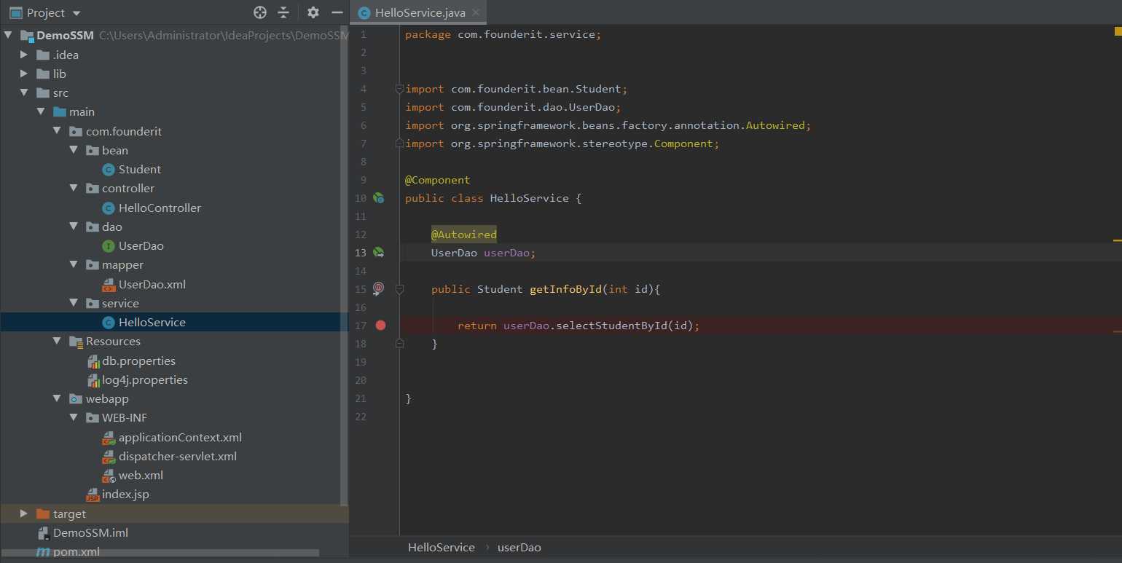Collapse the webapp folder
The width and height of the screenshot is (1122, 563).
coord(57,399)
